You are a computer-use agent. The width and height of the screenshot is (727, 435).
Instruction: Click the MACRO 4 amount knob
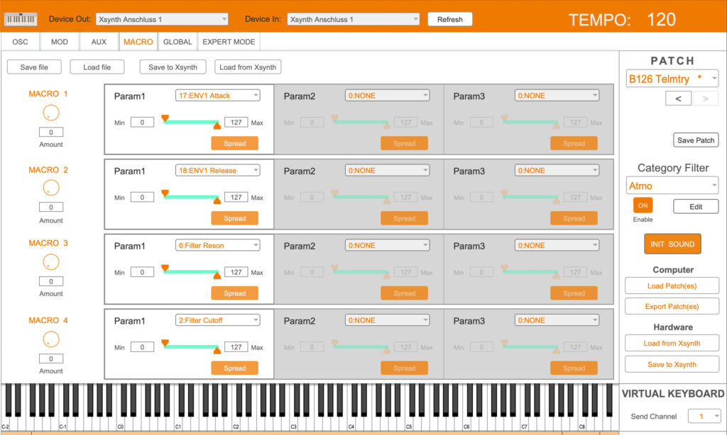pos(51,339)
